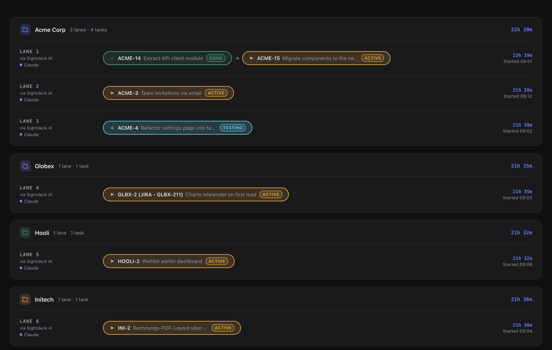552x350 pixels.
Task: Click the play icon on INI-2
Action: point(112,328)
